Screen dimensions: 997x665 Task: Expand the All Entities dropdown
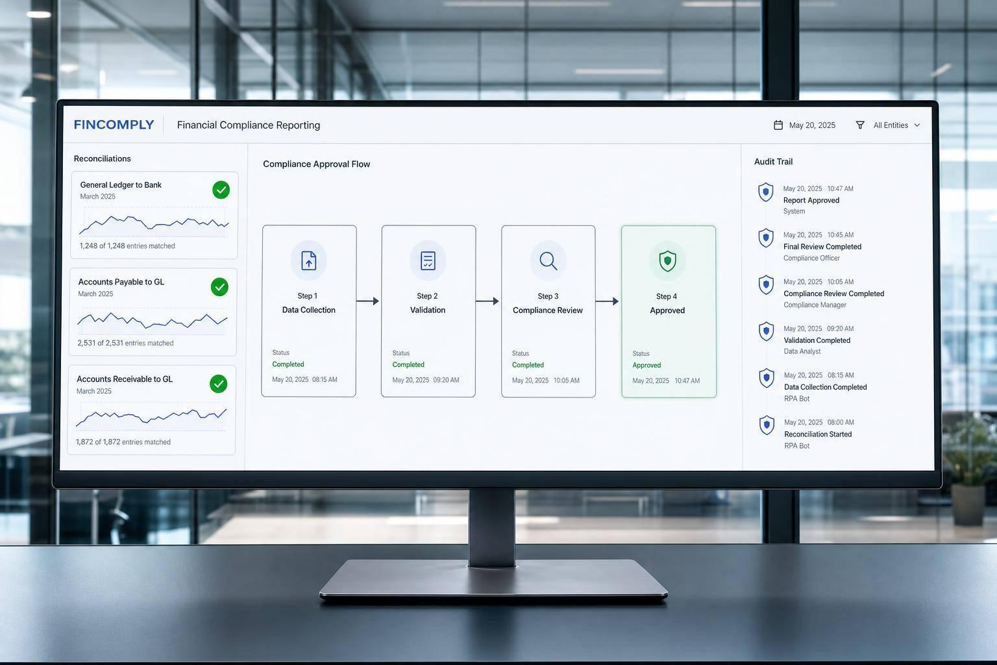point(888,125)
